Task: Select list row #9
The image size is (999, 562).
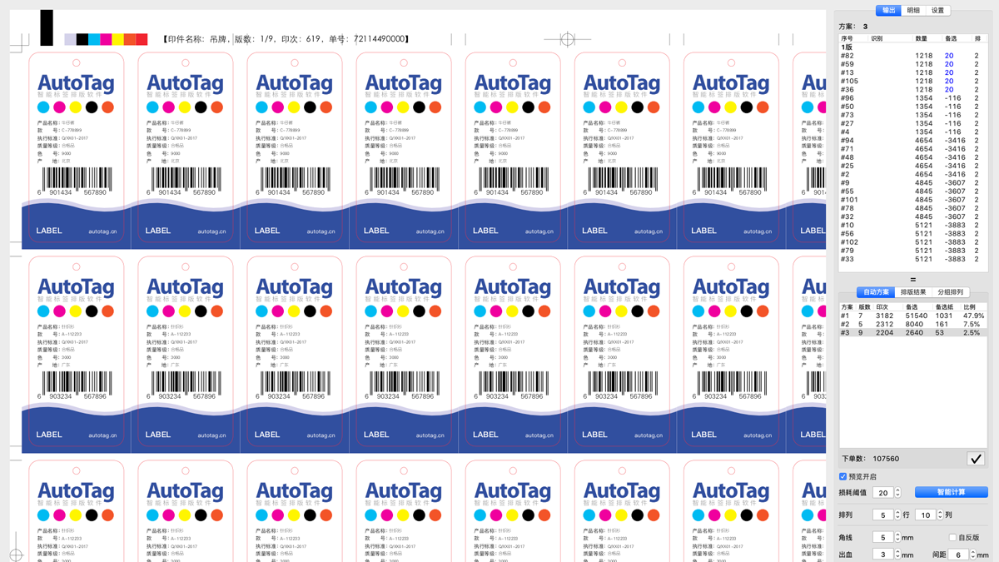Action: pyautogui.click(x=913, y=183)
